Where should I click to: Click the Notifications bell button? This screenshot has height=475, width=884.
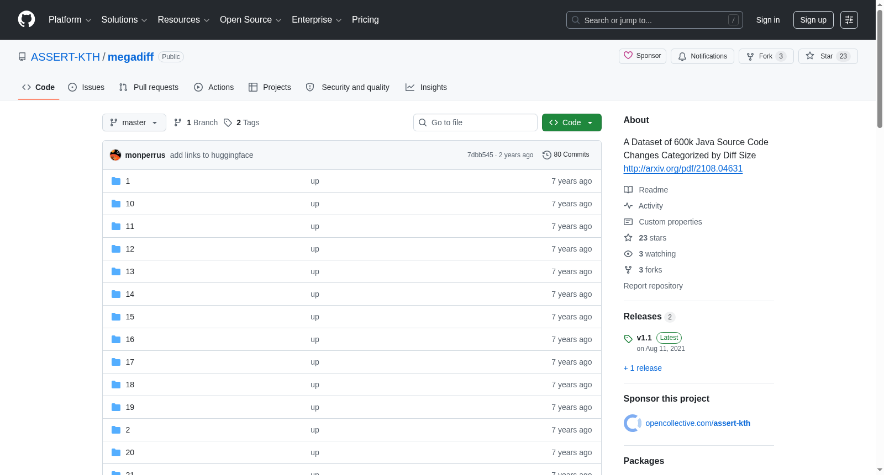pyautogui.click(x=702, y=56)
